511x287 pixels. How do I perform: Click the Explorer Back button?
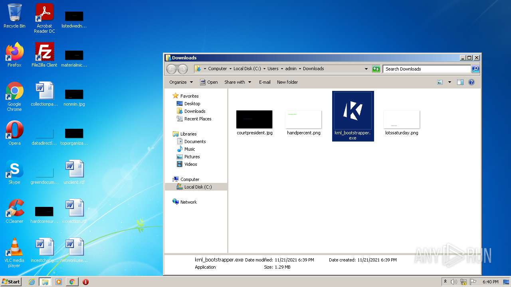point(171,69)
